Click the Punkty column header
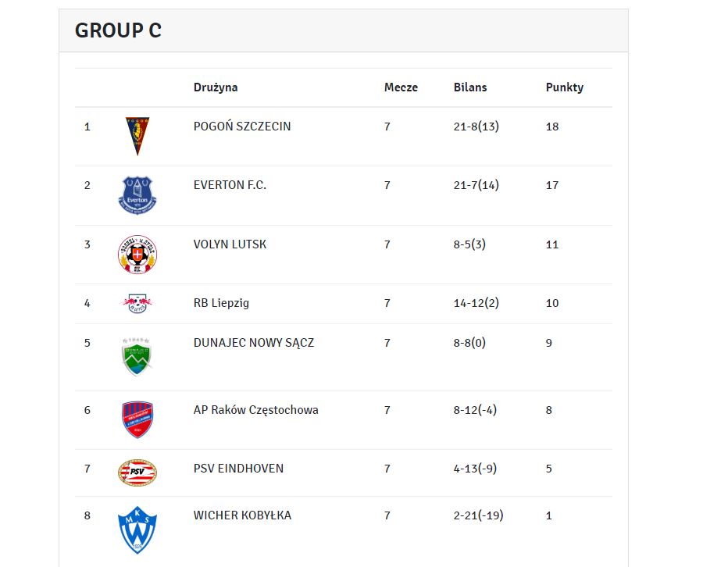This screenshot has width=703, height=567. tap(565, 87)
